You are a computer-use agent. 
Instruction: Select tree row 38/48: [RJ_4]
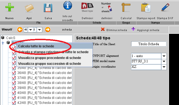click(x=44, y=83)
